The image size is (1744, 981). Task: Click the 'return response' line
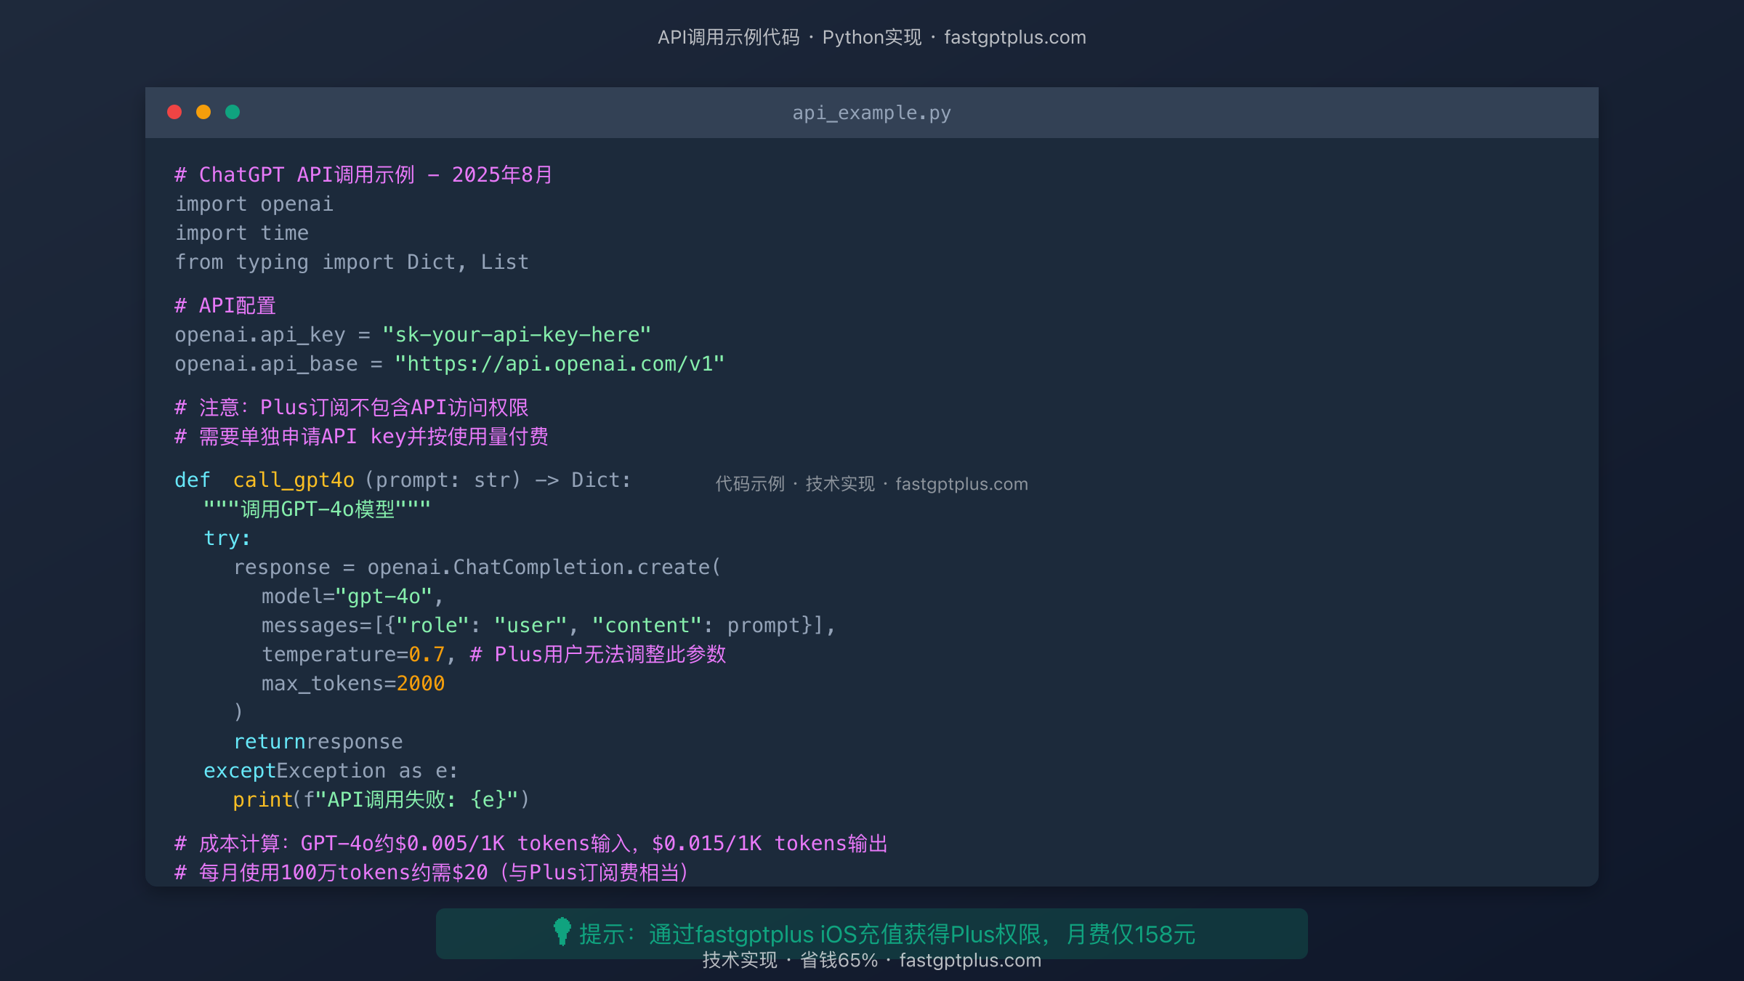pyautogui.click(x=318, y=742)
